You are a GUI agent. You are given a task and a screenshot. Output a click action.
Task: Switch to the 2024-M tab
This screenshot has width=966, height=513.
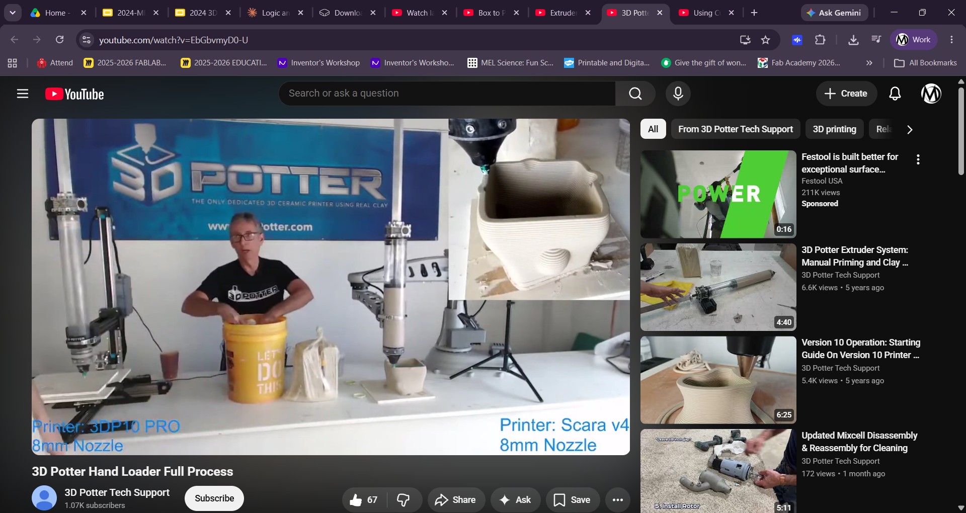pyautogui.click(x=131, y=13)
